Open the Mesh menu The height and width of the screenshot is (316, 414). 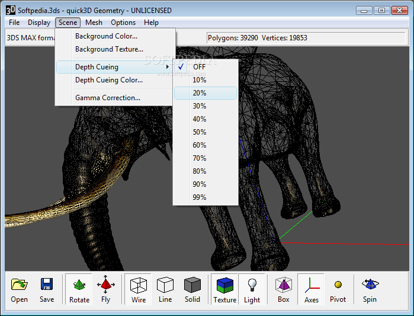[x=94, y=23]
